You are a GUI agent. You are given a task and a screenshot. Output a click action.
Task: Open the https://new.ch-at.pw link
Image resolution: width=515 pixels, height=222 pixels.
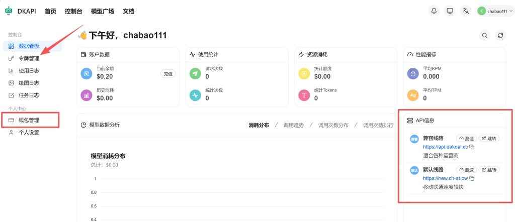tap(446, 178)
